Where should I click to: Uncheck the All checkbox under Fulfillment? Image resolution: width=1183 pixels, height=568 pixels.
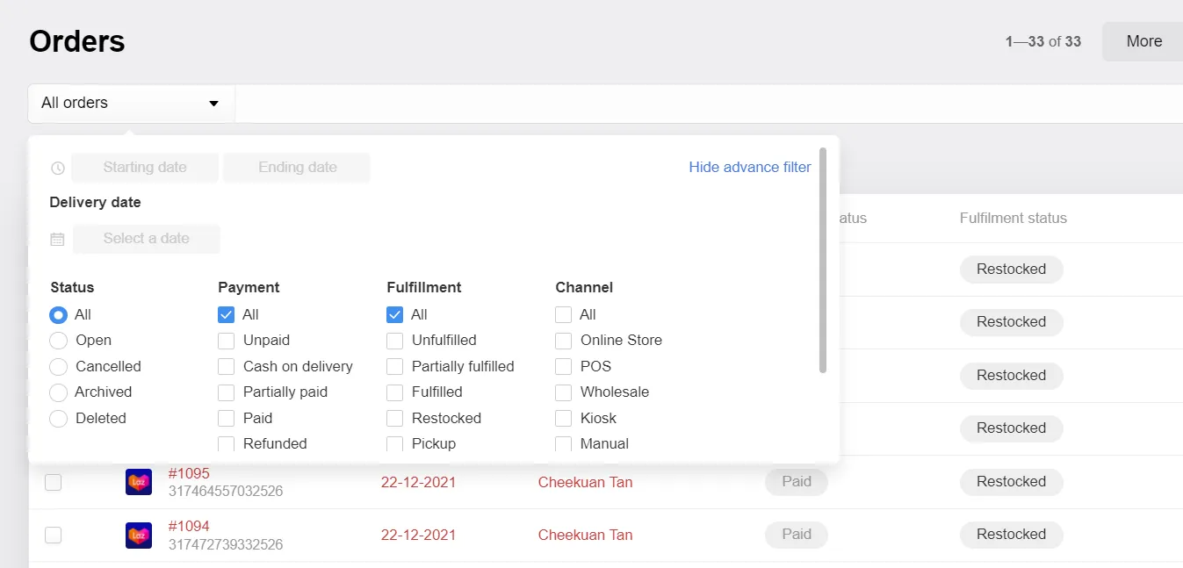[393, 313]
